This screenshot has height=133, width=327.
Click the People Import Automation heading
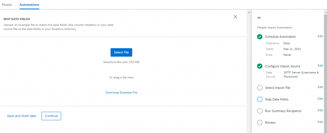(x=274, y=27)
